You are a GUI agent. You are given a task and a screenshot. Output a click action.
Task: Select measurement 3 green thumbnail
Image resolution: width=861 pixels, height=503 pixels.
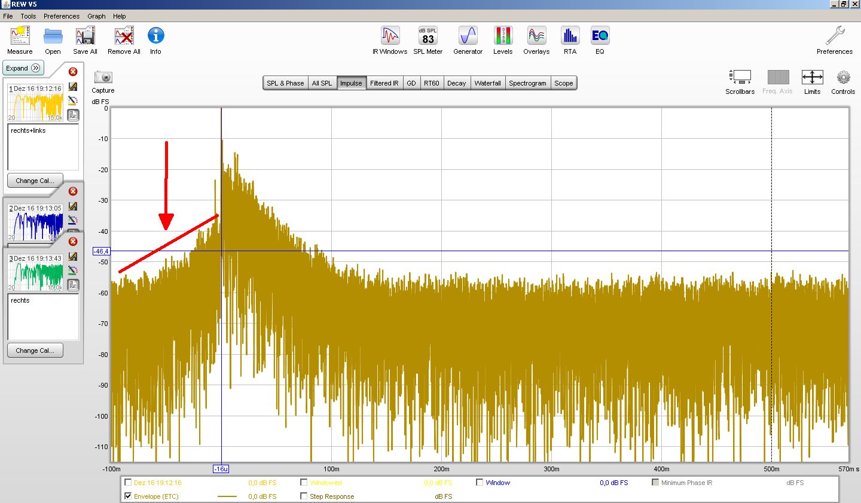click(x=35, y=272)
